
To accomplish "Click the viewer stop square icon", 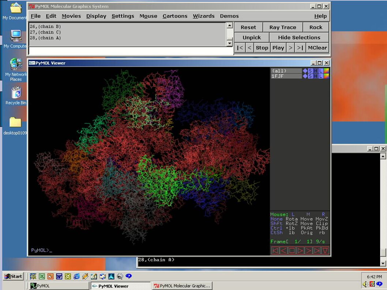I will [x=292, y=251].
